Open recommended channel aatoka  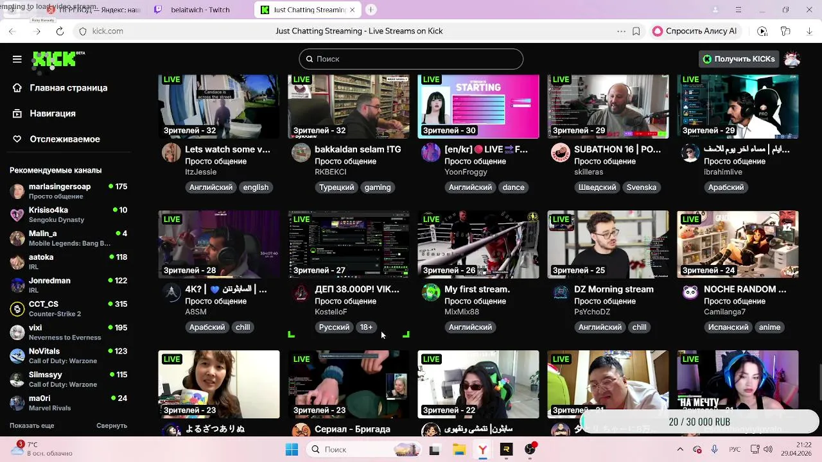(x=68, y=262)
